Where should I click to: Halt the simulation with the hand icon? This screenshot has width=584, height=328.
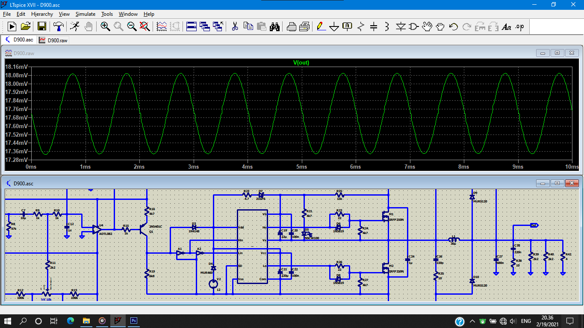88,26
